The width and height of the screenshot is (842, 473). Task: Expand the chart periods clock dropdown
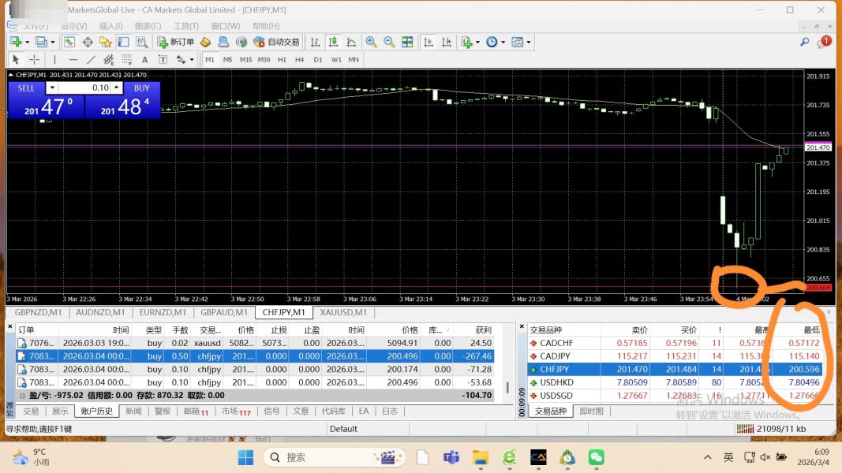[x=503, y=42]
